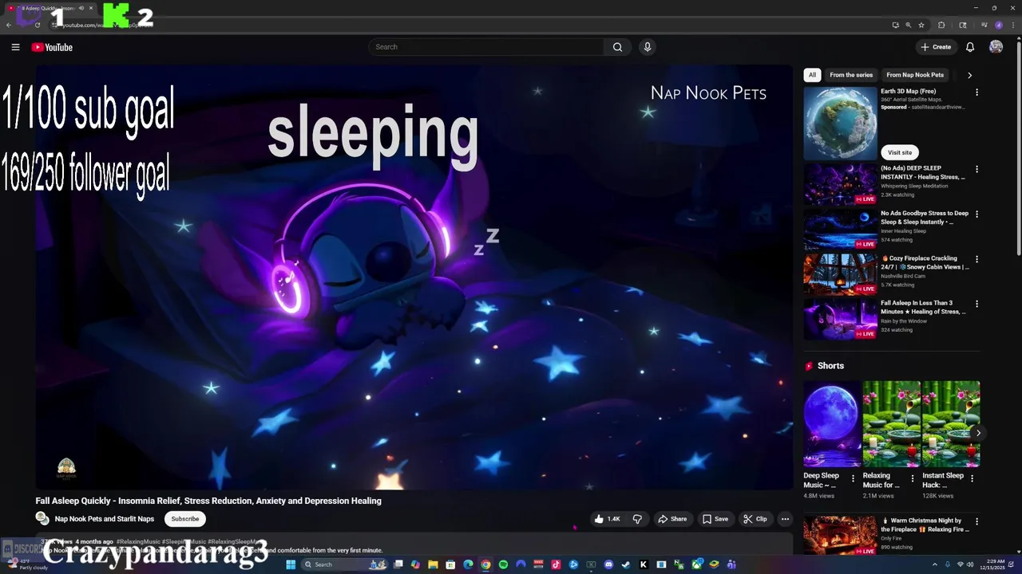The image size is (1022, 574).
Task: Click the Share button
Action: tap(671, 519)
